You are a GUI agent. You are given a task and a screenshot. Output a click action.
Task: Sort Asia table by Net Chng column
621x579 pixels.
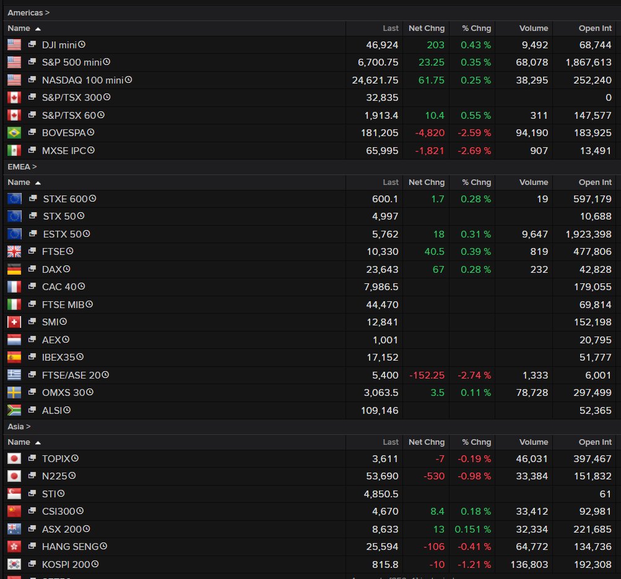coord(427,442)
